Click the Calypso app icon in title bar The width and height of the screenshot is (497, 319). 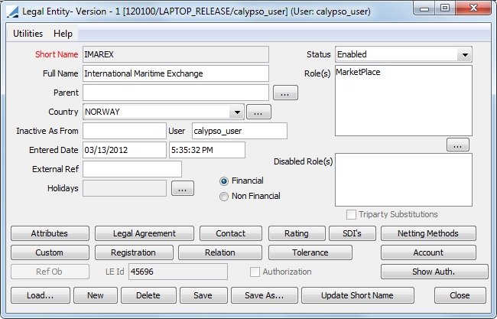pyautogui.click(x=13, y=11)
